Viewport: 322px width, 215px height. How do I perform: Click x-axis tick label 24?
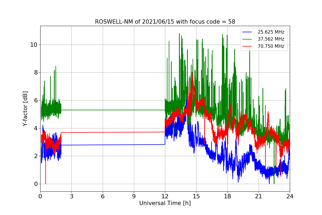point(290,196)
